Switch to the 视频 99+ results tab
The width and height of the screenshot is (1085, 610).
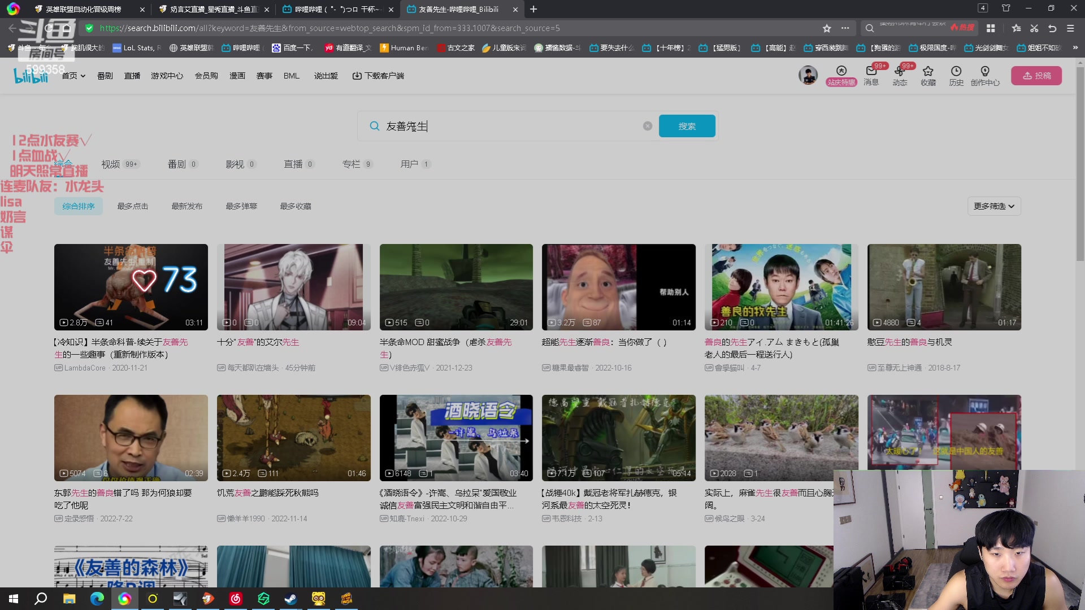120,164
